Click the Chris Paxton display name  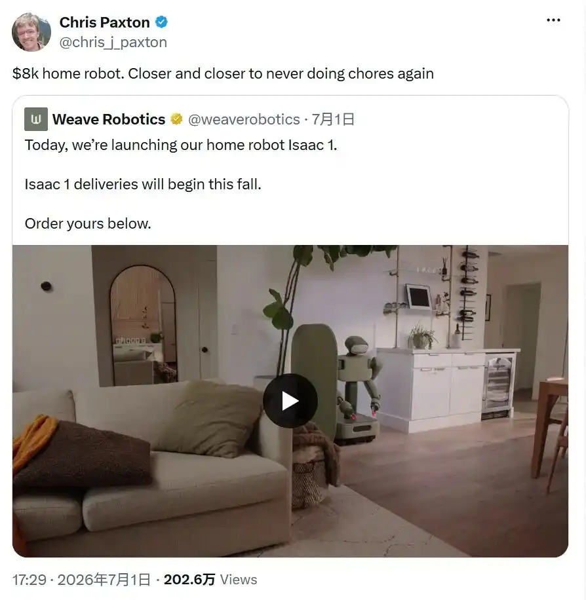[x=105, y=22]
